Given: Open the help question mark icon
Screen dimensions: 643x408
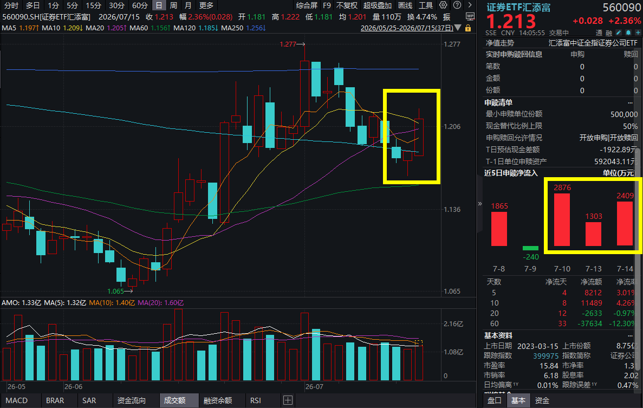Looking at the screenshot, I should point(457,5).
